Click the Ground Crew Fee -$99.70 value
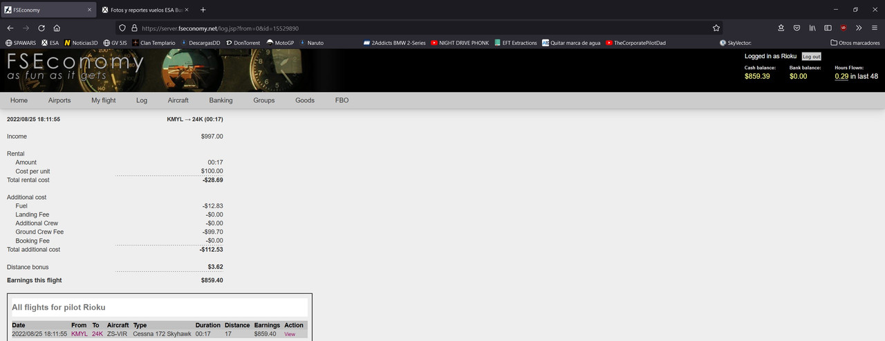Screen dimensions: 885x341 click(213, 232)
